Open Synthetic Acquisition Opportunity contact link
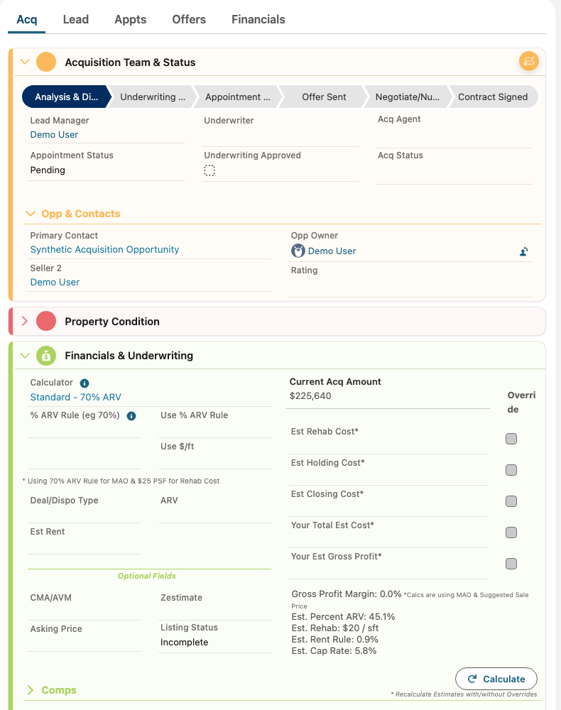Image resolution: width=561 pixels, height=710 pixels. (x=104, y=249)
